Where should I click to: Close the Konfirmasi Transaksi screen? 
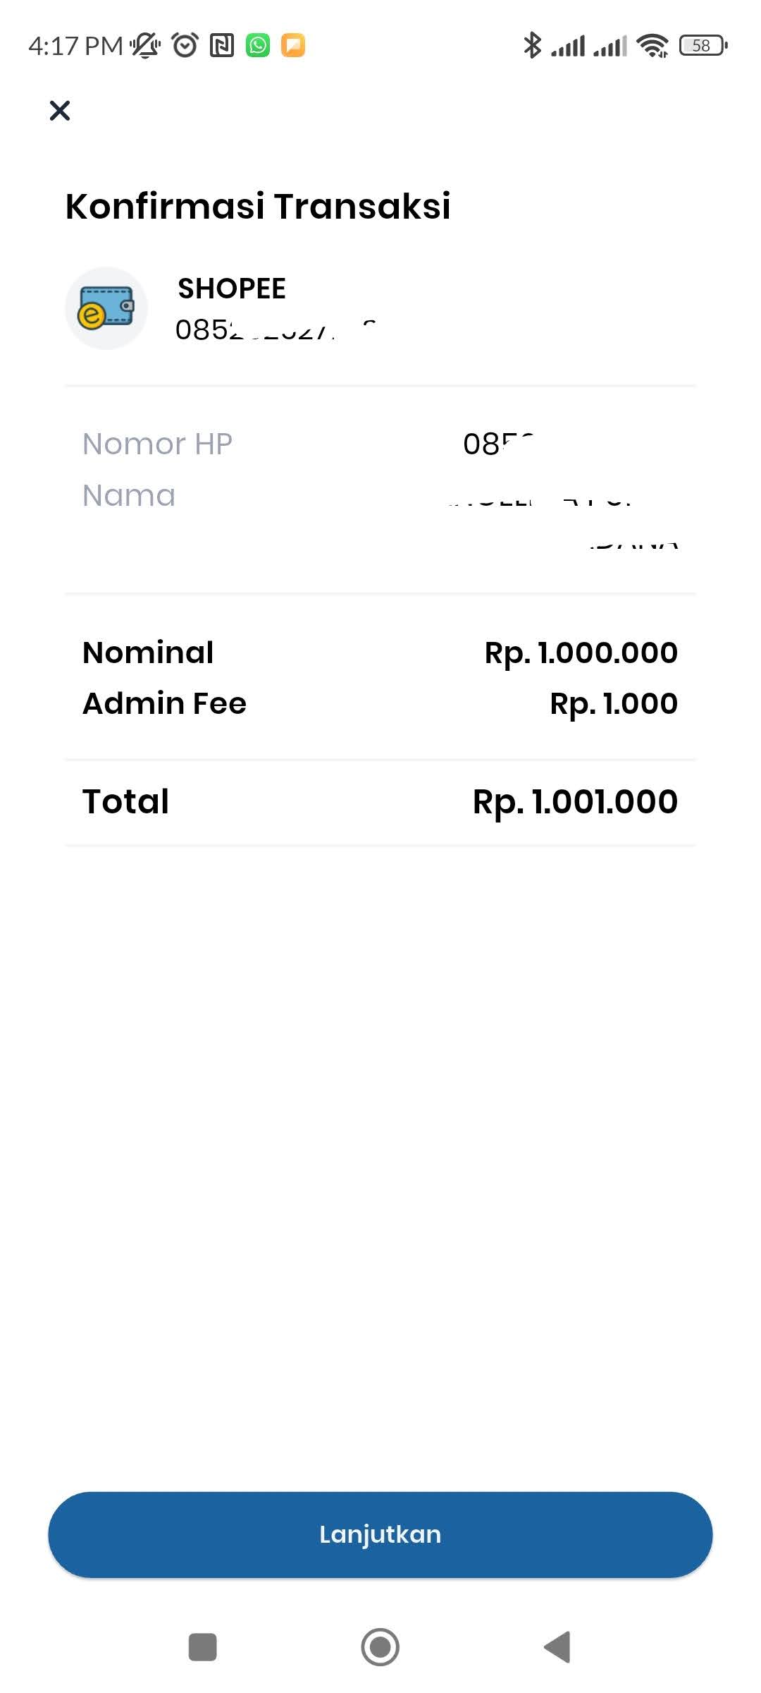click(60, 111)
